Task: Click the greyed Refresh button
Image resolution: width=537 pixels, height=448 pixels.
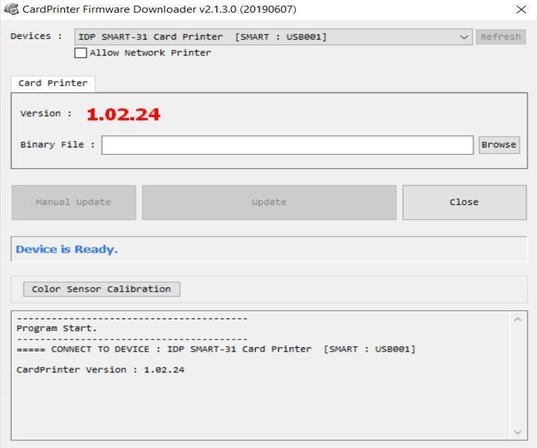Action: (501, 36)
